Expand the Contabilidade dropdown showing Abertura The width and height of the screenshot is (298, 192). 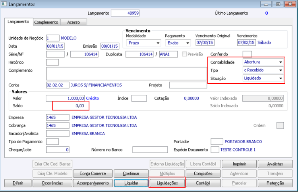(x=263, y=62)
